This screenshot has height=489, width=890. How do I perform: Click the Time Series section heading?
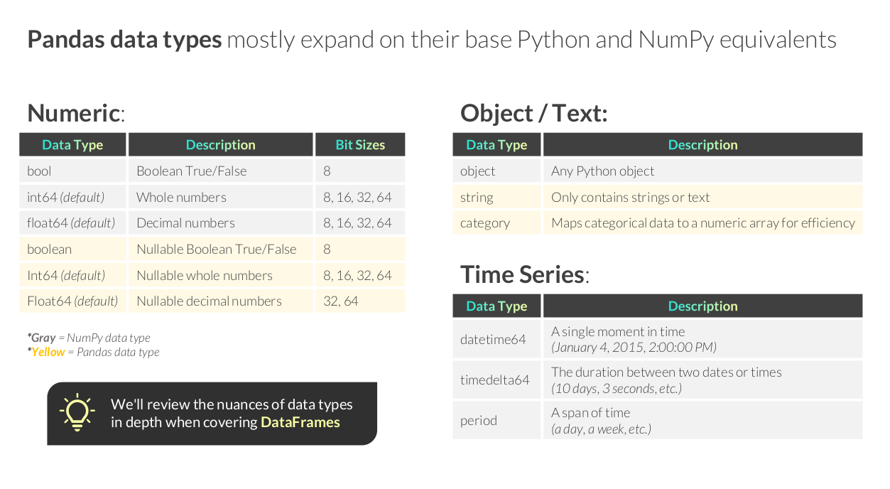[x=524, y=274]
